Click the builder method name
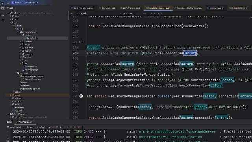252x142 pixels. (164, 96)
